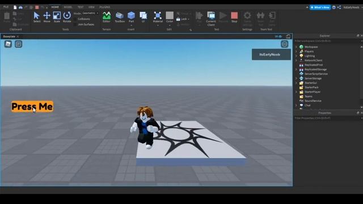The width and height of the screenshot is (363, 204).
Task: Open the Part dropdown arrow
Action: (131, 25)
